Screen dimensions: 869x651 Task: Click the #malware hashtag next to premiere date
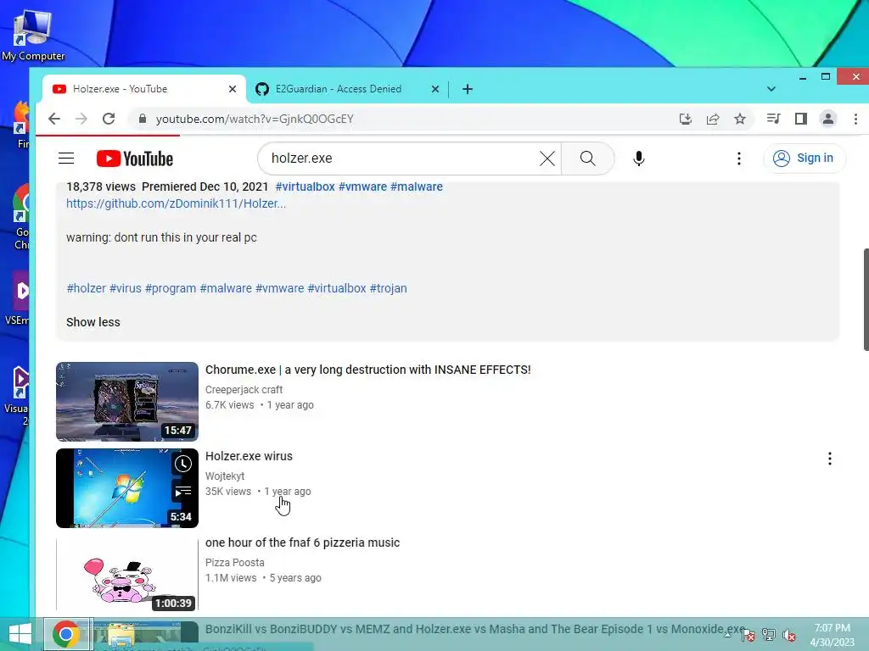[x=416, y=186]
